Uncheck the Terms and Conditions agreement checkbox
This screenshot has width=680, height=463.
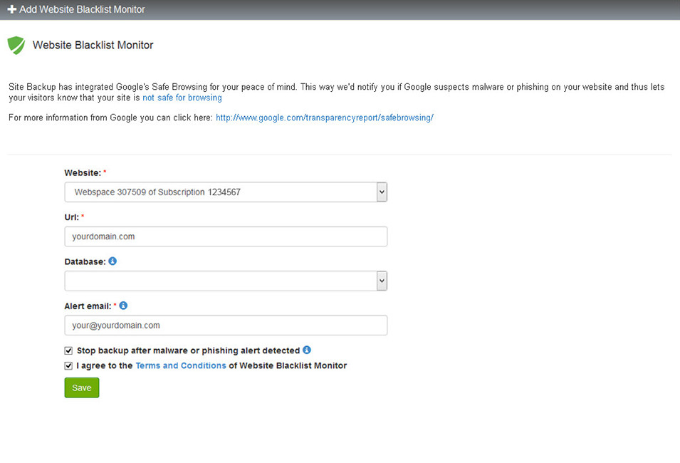(69, 365)
